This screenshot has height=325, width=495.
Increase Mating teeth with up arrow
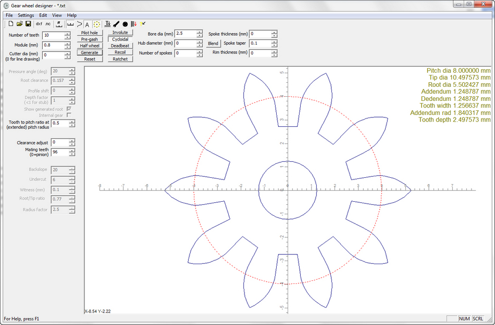(x=72, y=150)
